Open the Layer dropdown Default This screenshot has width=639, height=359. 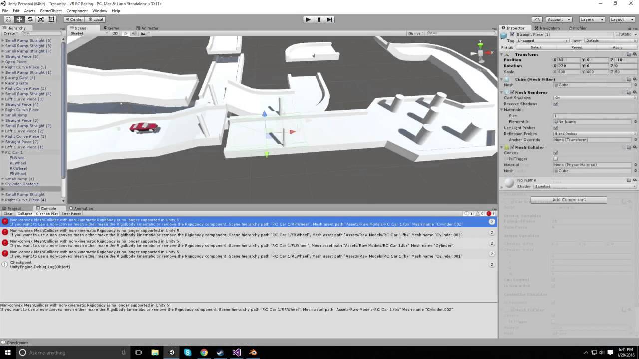point(611,41)
